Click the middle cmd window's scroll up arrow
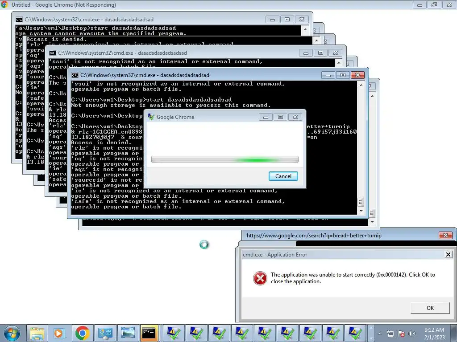The width and height of the screenshot is (457, 342). tap(339, 63)
